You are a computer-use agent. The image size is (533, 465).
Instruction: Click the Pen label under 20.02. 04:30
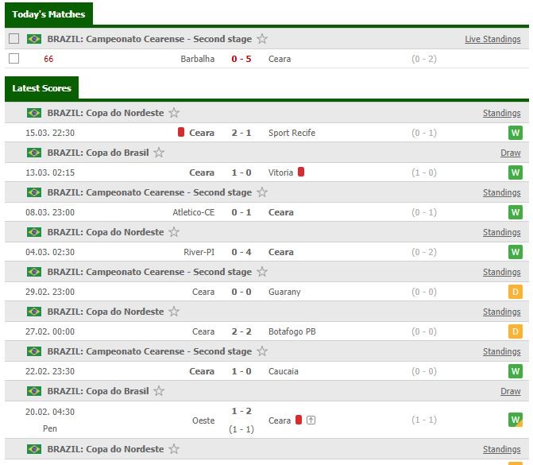(50, 428)
